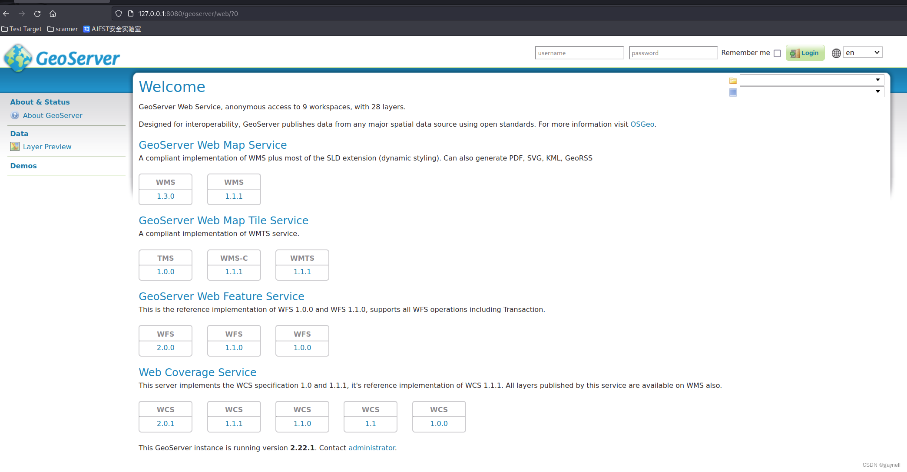
Task: Click the workspace folder icon
Action: 733,81
